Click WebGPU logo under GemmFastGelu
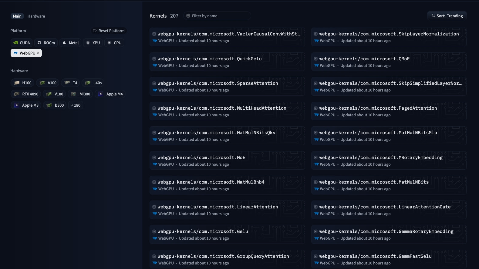 [316, 263]
